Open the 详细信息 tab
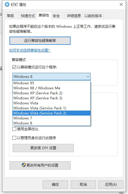Viewport: 128px width, 194px height. [x=74, y=16]
